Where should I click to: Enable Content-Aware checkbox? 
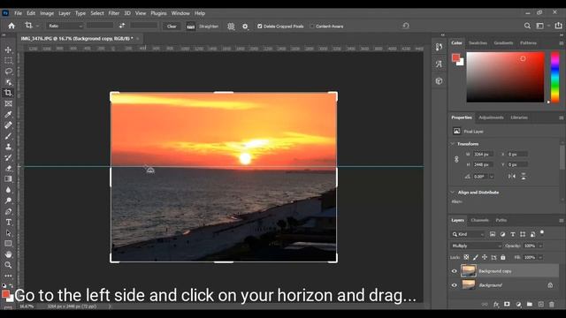(312, 26)
